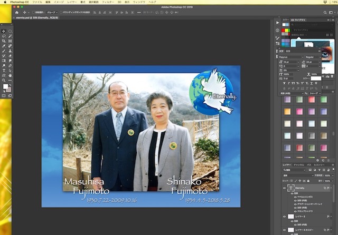
Task: Switch to the カラー panel tab
Action: (x=286, y=20)
